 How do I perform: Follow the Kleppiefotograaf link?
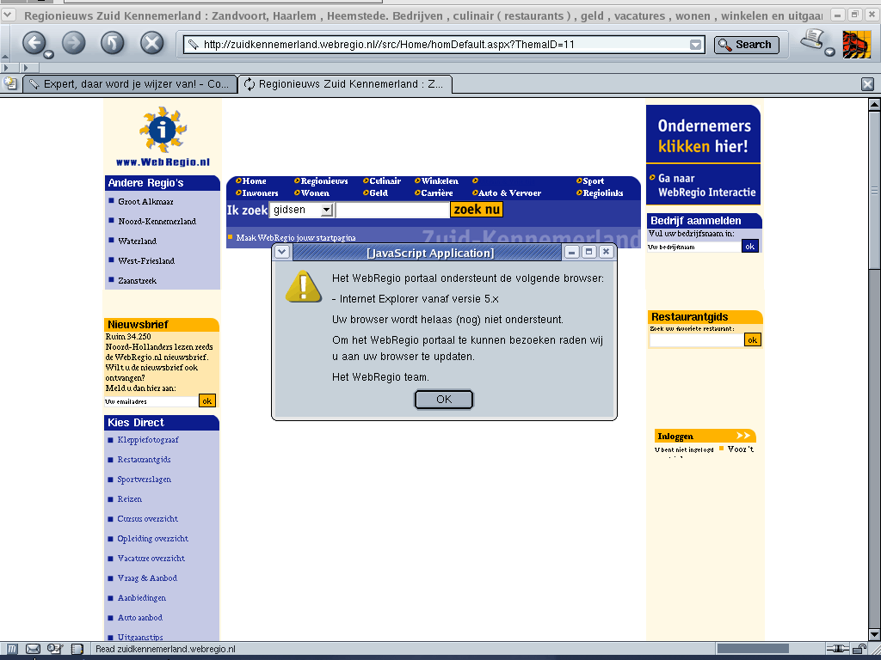(148, 439)
